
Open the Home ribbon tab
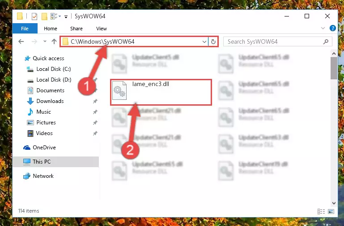[51, 29]
